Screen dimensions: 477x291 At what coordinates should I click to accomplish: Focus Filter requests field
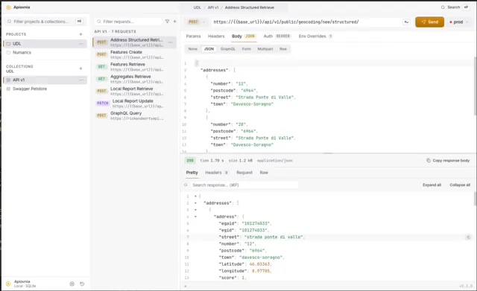[128, 22]
